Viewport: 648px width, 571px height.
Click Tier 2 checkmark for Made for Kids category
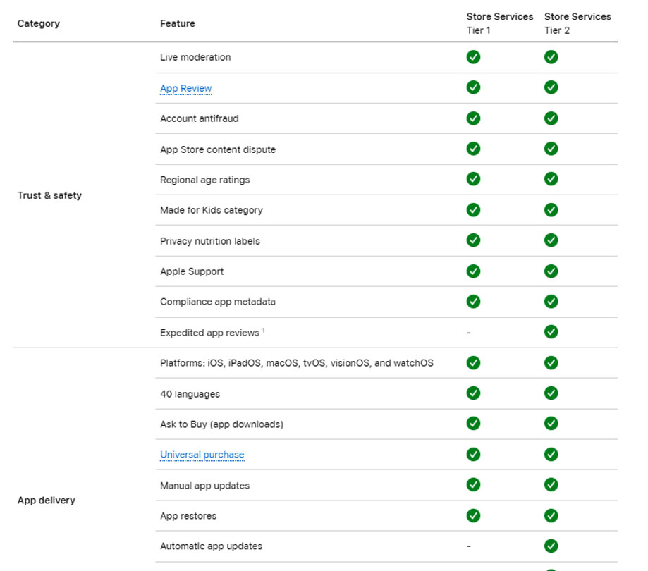point(551,210)
